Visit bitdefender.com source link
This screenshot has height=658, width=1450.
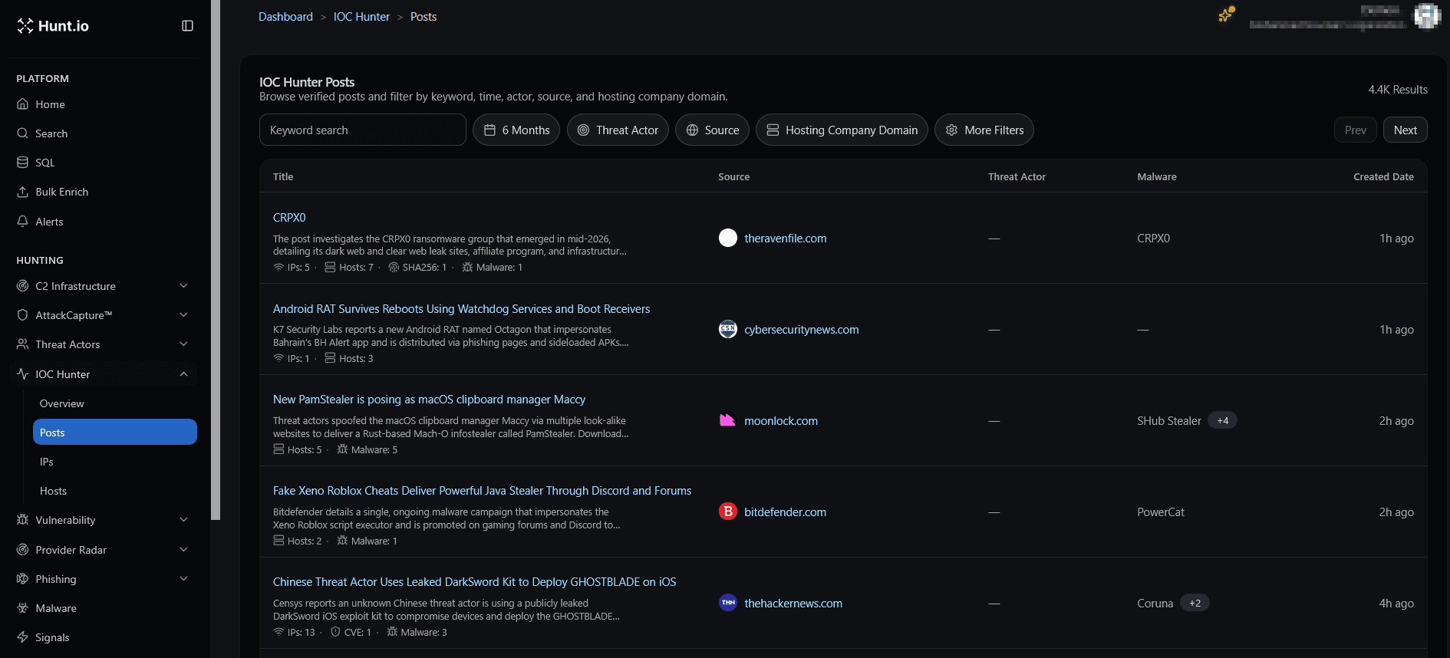point(785,512)
